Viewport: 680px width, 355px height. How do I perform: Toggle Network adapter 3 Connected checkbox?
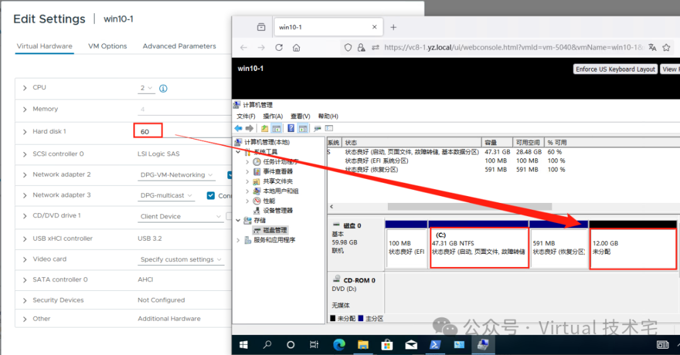coord(211,195)
